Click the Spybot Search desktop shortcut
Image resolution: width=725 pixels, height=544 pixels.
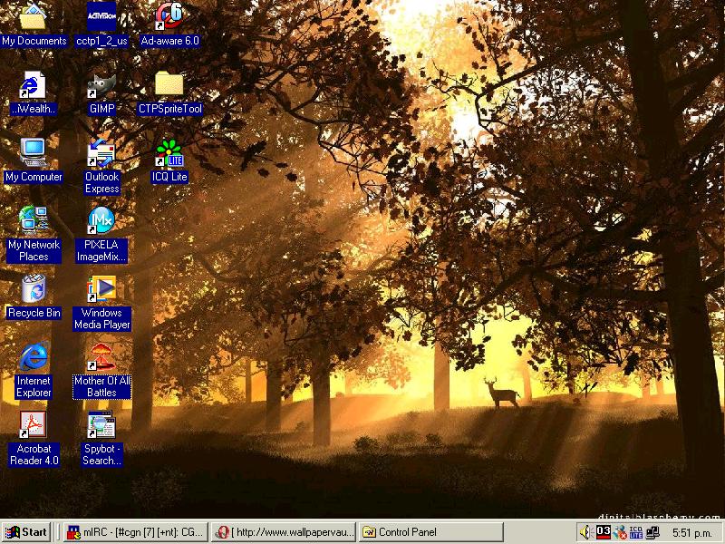point(101,426)
